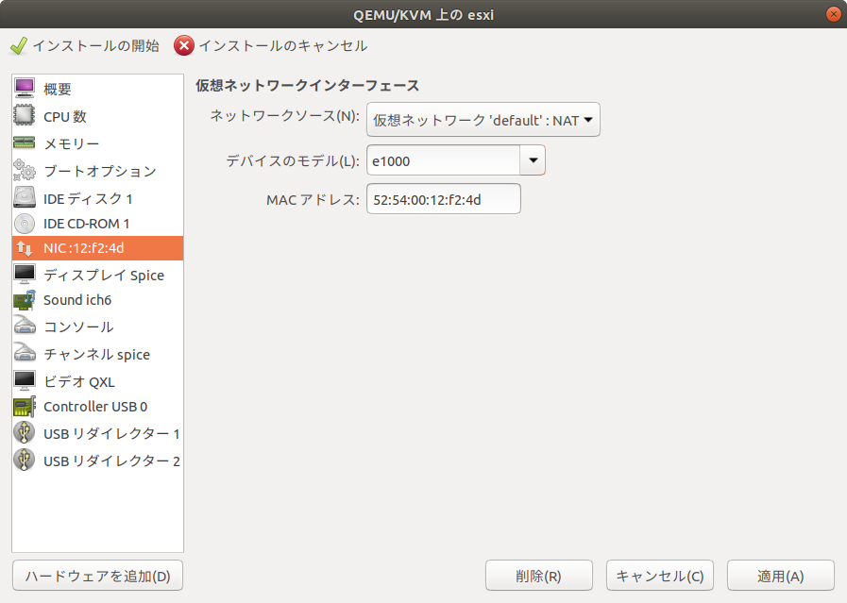Click the 適用(A) button
This screenshot has height=603, width=847.
pos(781,576)
